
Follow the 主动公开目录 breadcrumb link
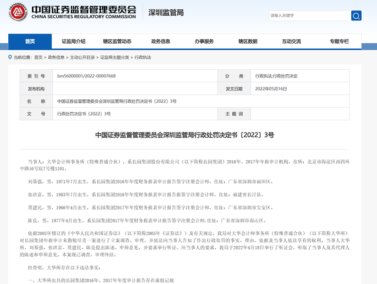[x=82, y=57]
